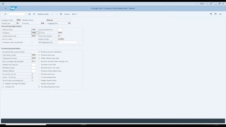Click the Chart of Accts input field

tap(34, 30)
